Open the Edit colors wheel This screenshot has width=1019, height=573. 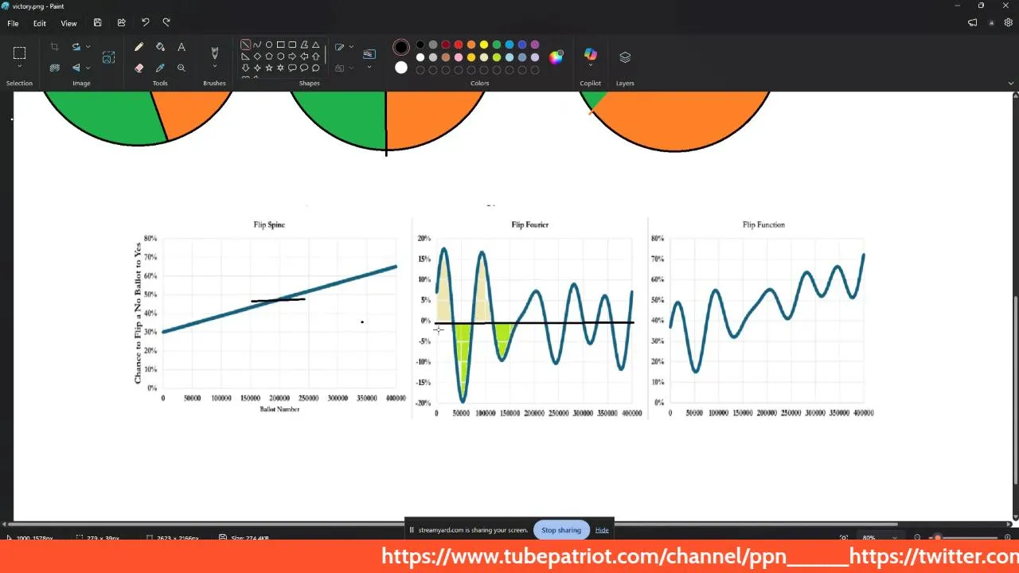556,57
